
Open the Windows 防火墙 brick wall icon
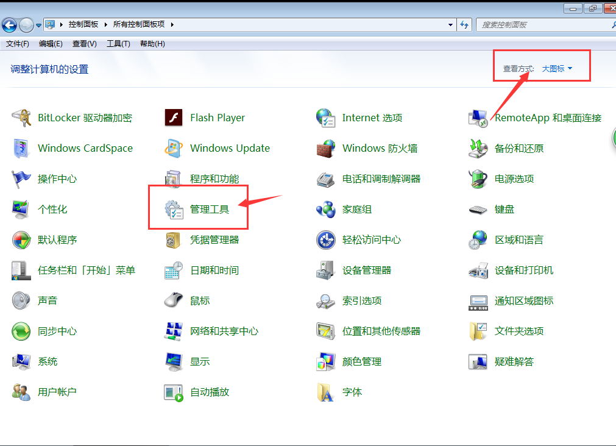pos(326,148)
